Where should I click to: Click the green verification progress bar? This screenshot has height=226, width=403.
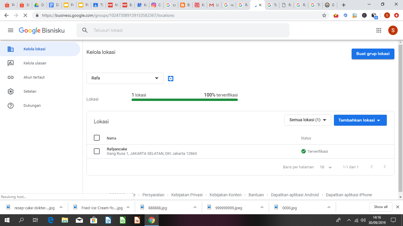tap(185, 100)
